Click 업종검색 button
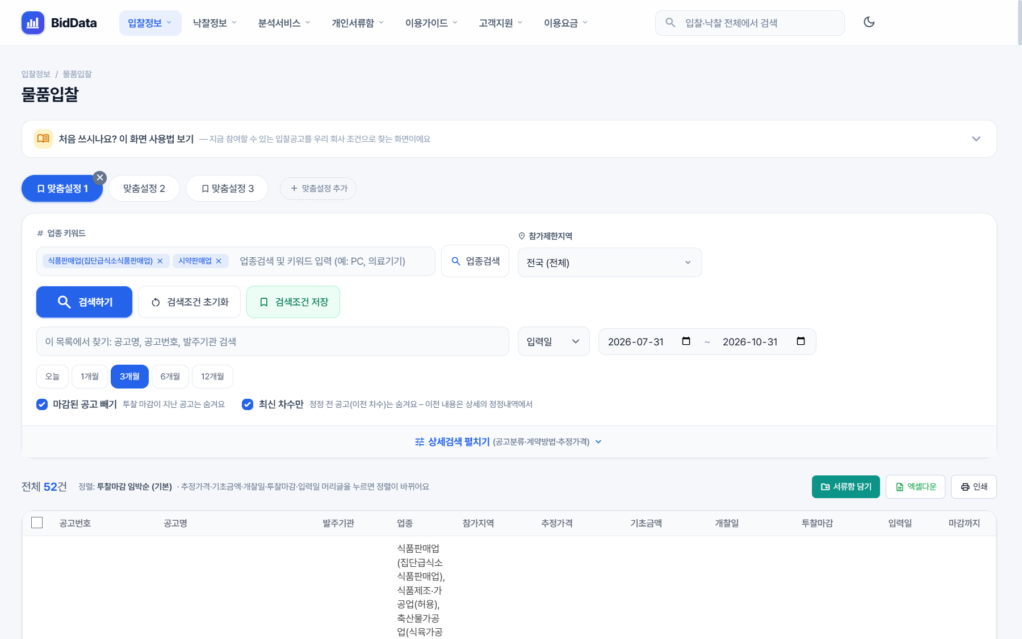The image size is (1022, 639). coord(475,261)
